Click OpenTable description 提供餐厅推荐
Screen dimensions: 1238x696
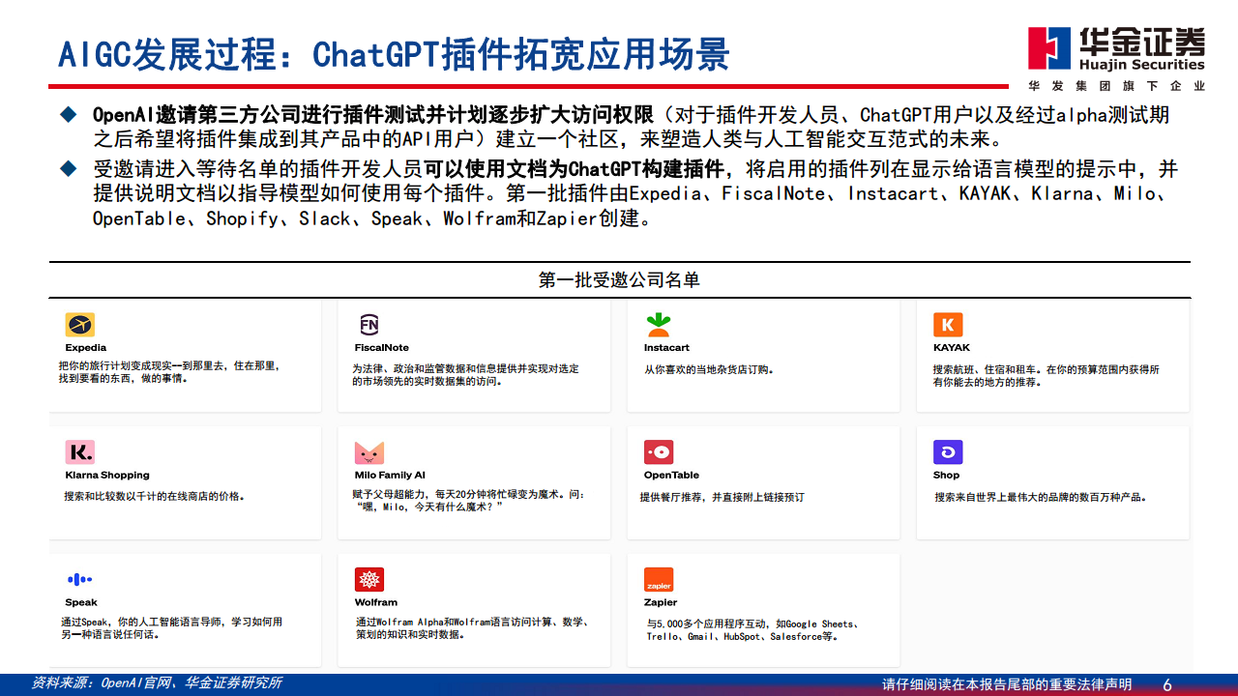pos(722,498)
